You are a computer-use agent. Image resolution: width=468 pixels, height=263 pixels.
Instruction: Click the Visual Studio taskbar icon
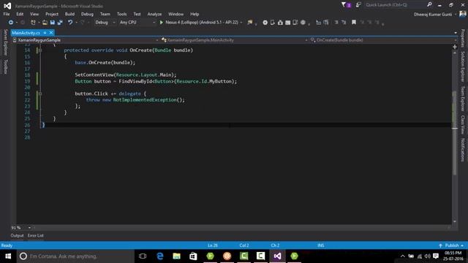coord(277,256)
